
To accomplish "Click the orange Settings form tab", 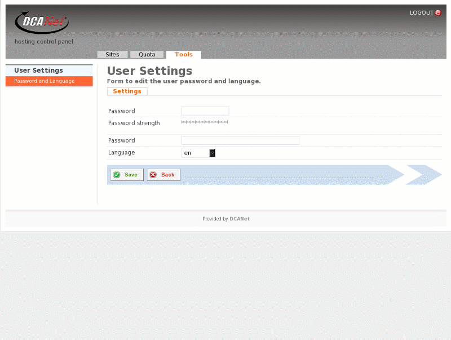I will click(x=127, y=91).
